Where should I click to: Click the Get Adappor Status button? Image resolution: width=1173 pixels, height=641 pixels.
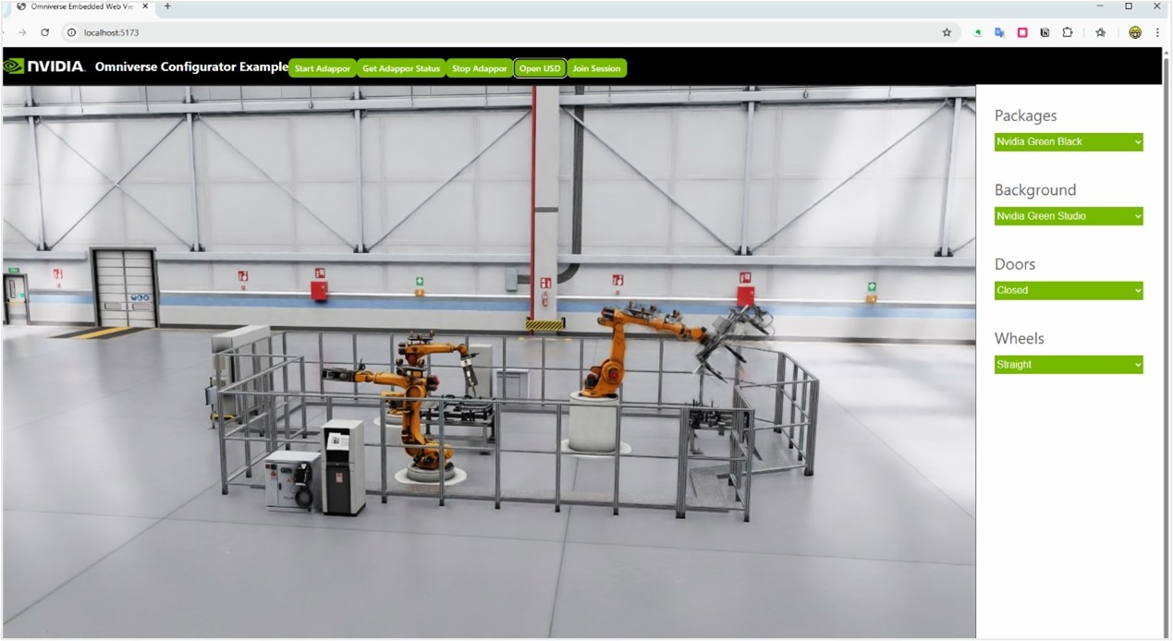pyautogui.click(x=401, y=68)
